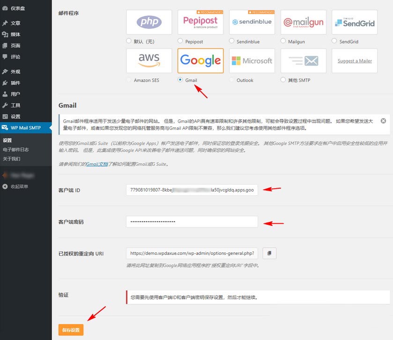393x340 pixels.
Task: Select the SendGrid mailer icon
Action: 354,22
